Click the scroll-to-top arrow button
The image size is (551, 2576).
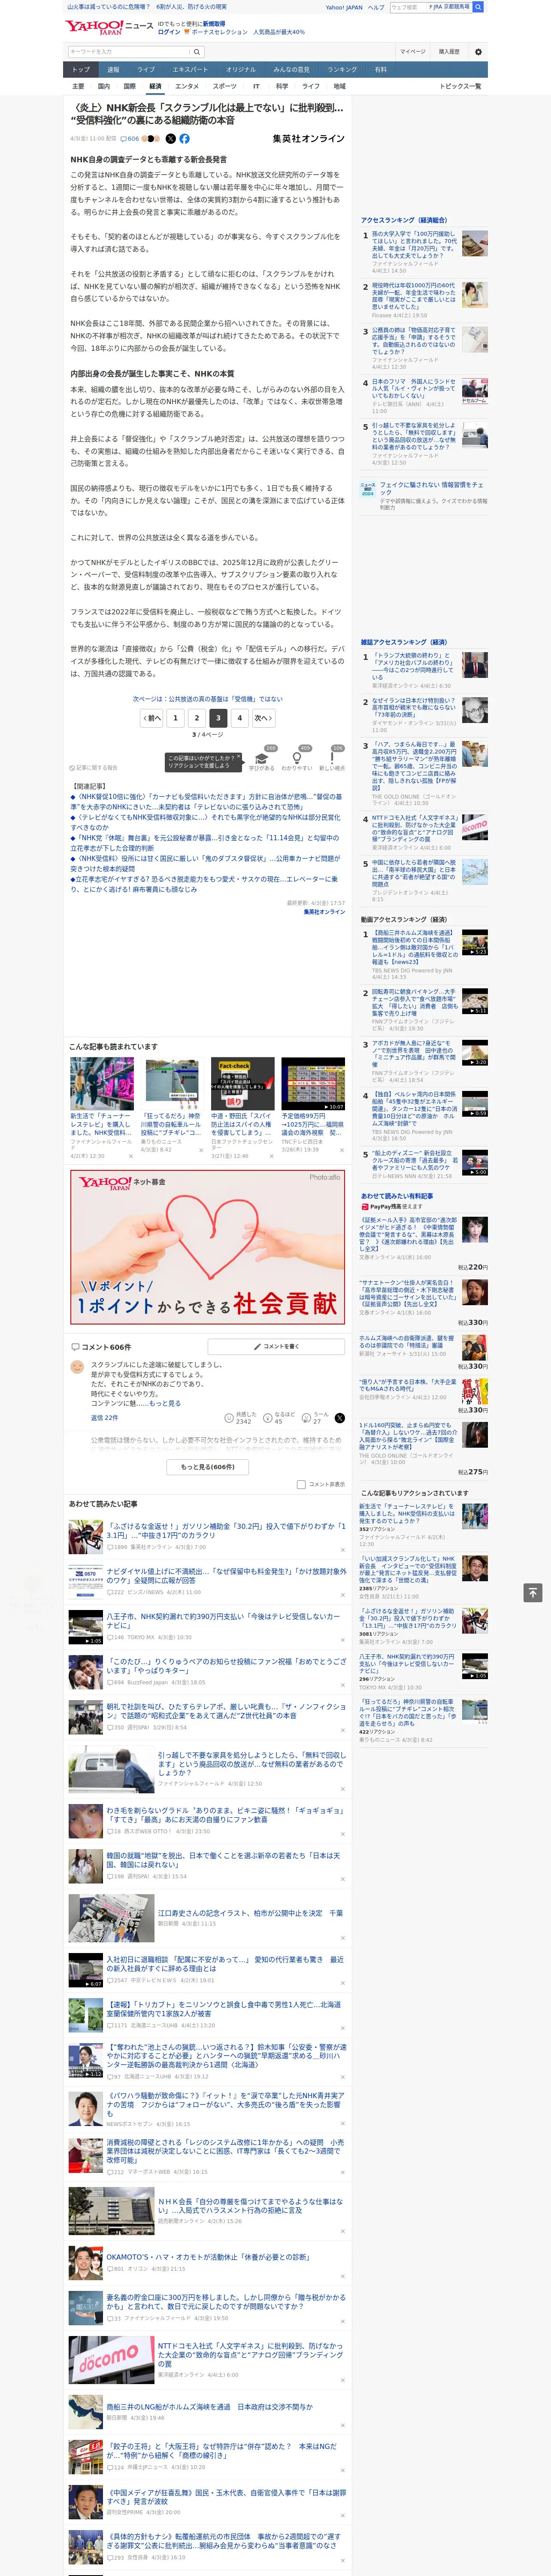pyautogui.click(x=533, y=1593)
